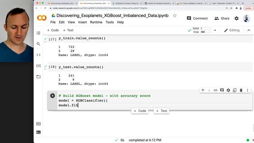This screenshot has width=254, height=143.
Task: Open cell editor settings gear
Action: 228,90
